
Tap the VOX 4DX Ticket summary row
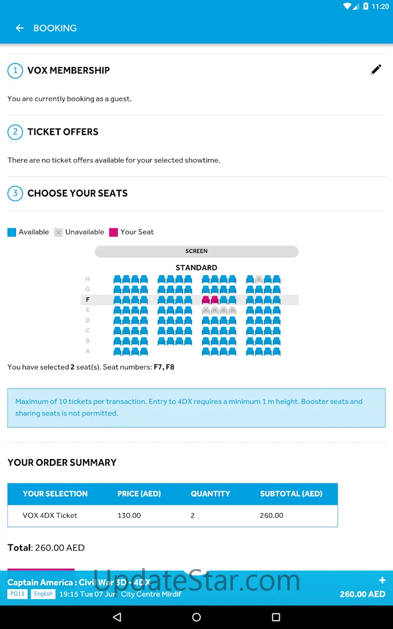point(172,516)
